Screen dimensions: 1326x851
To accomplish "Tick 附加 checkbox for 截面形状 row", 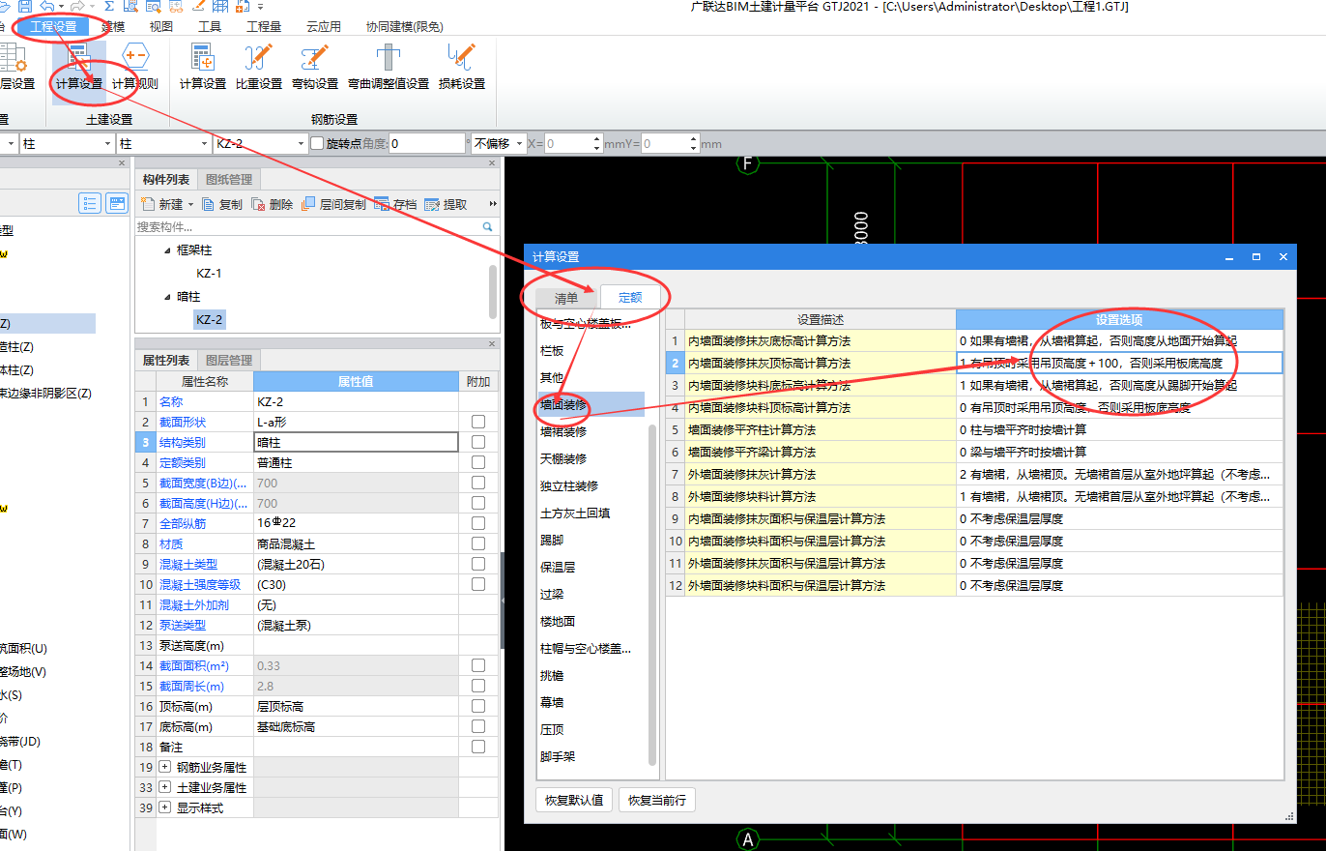I will coord(478,422).
